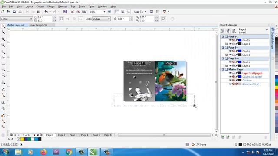Select green swatch in document palette
Viewport: 278px width, 156px height.
point(29,139)
